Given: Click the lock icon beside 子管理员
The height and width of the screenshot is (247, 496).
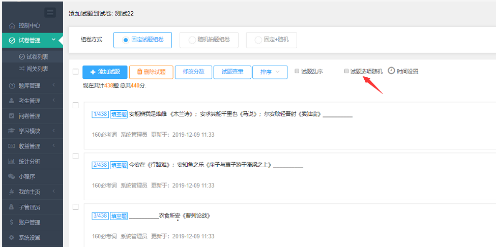Looking at the screenshot, I should tap(12, 207).
